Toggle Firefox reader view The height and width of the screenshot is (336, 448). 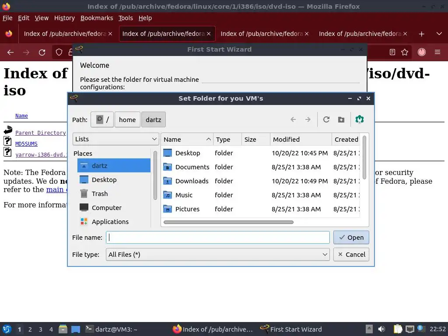(x=392, y=52)
